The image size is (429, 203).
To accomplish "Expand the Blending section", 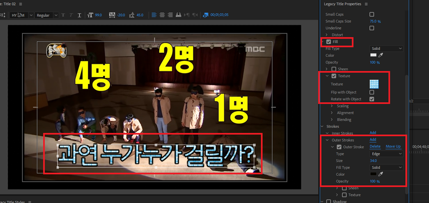I will coord(332,120).
